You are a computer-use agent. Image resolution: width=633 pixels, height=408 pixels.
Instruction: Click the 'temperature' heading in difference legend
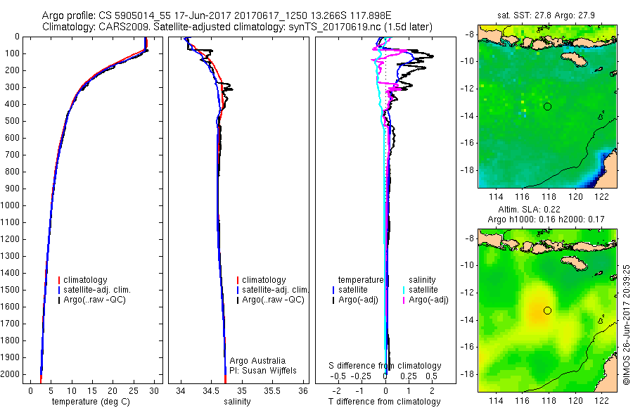[361, 280]
